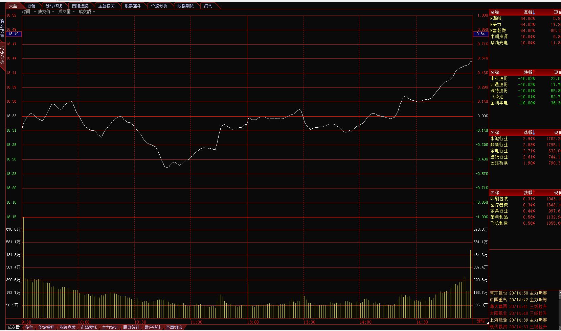Viewport: 561px width, 331px height.
Task: Open the 现代投资 14:33 三线拉升 alert
Action: pos(518,327)
